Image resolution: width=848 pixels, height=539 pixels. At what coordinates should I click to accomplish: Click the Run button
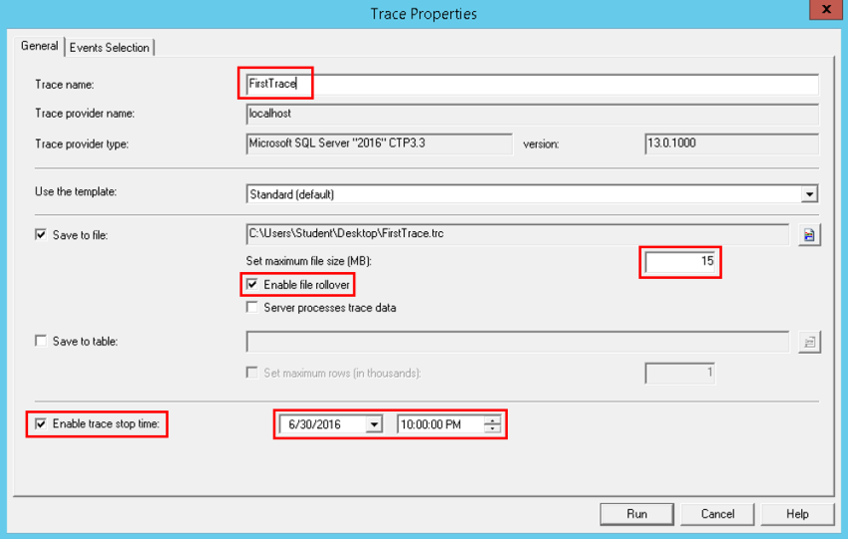tap(636, 514)
